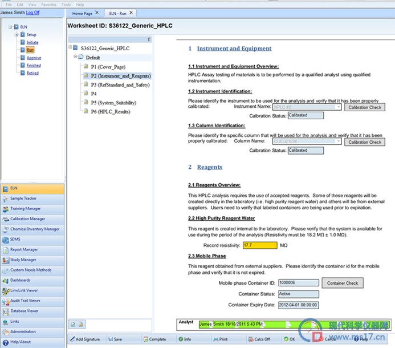395x348 pixels.
Task: Open the Tools menu
Action: click(66, 5)
